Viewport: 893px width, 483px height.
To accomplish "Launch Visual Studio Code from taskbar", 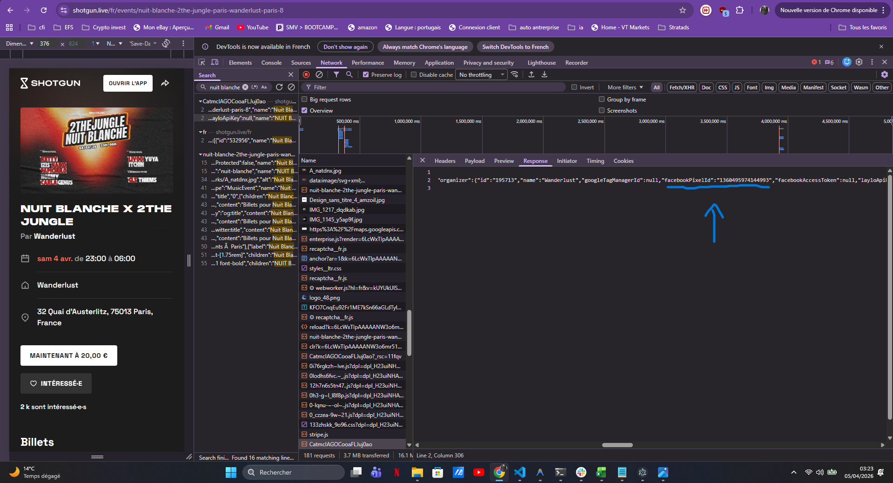I will 520,473.
